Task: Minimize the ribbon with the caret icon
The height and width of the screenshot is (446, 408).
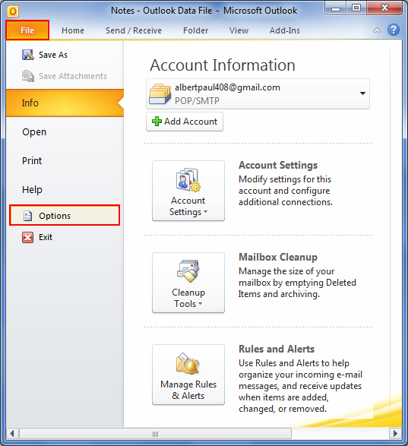Action: 377,30
